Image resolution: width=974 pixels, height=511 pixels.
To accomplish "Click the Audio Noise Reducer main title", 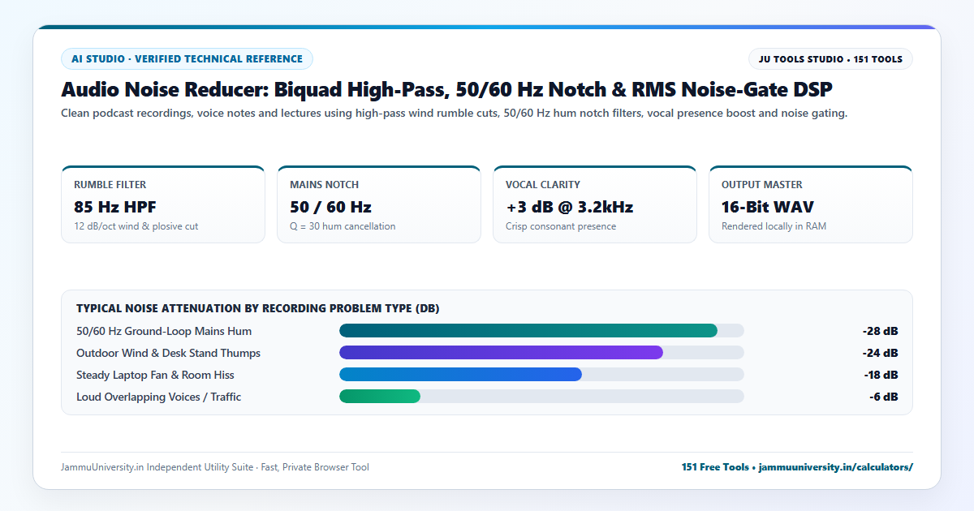I will point(446,89).
